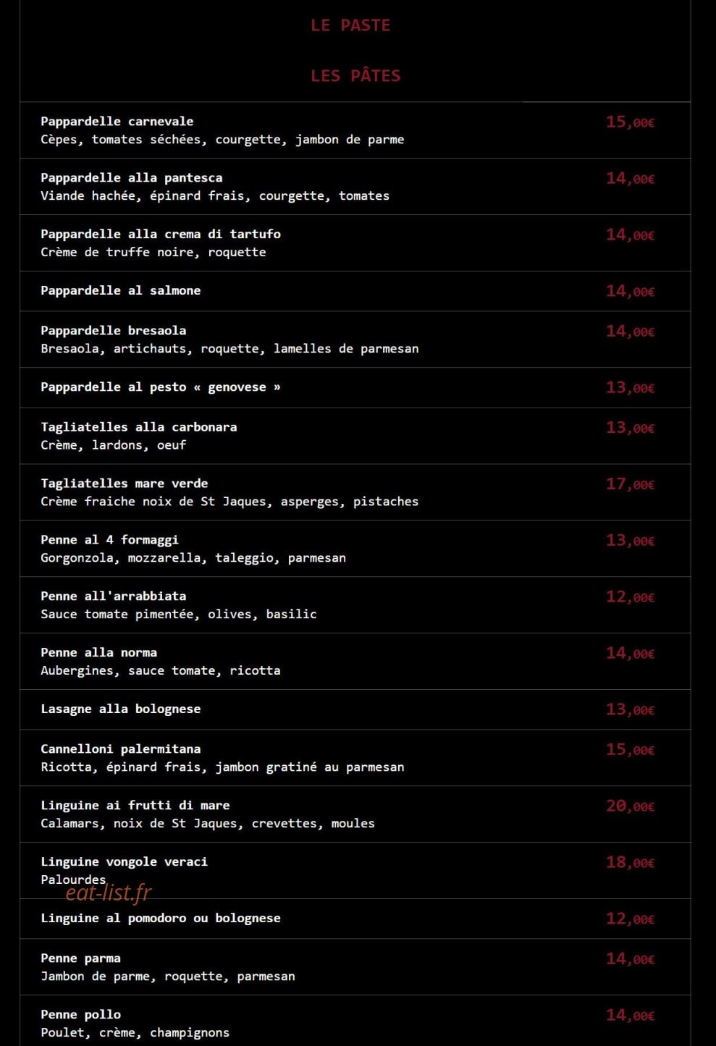Screen dimensions: 716x1046
Task: Choose Penne al 4 formaggi
Action: (x=110, y=539)
